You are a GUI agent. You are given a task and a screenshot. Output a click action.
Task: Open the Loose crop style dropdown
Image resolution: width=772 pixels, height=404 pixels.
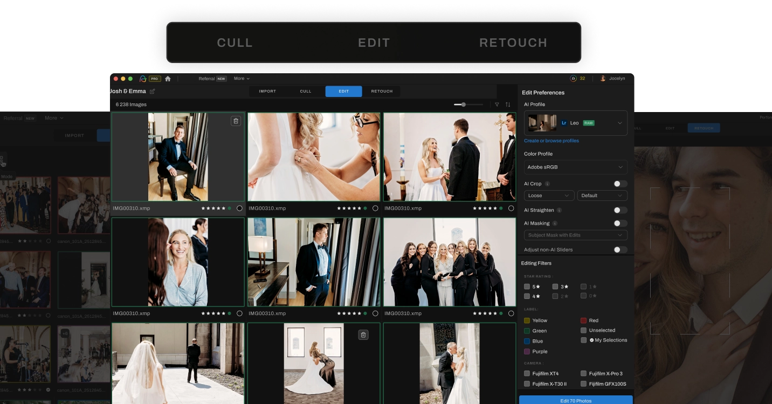coord(549,196)
